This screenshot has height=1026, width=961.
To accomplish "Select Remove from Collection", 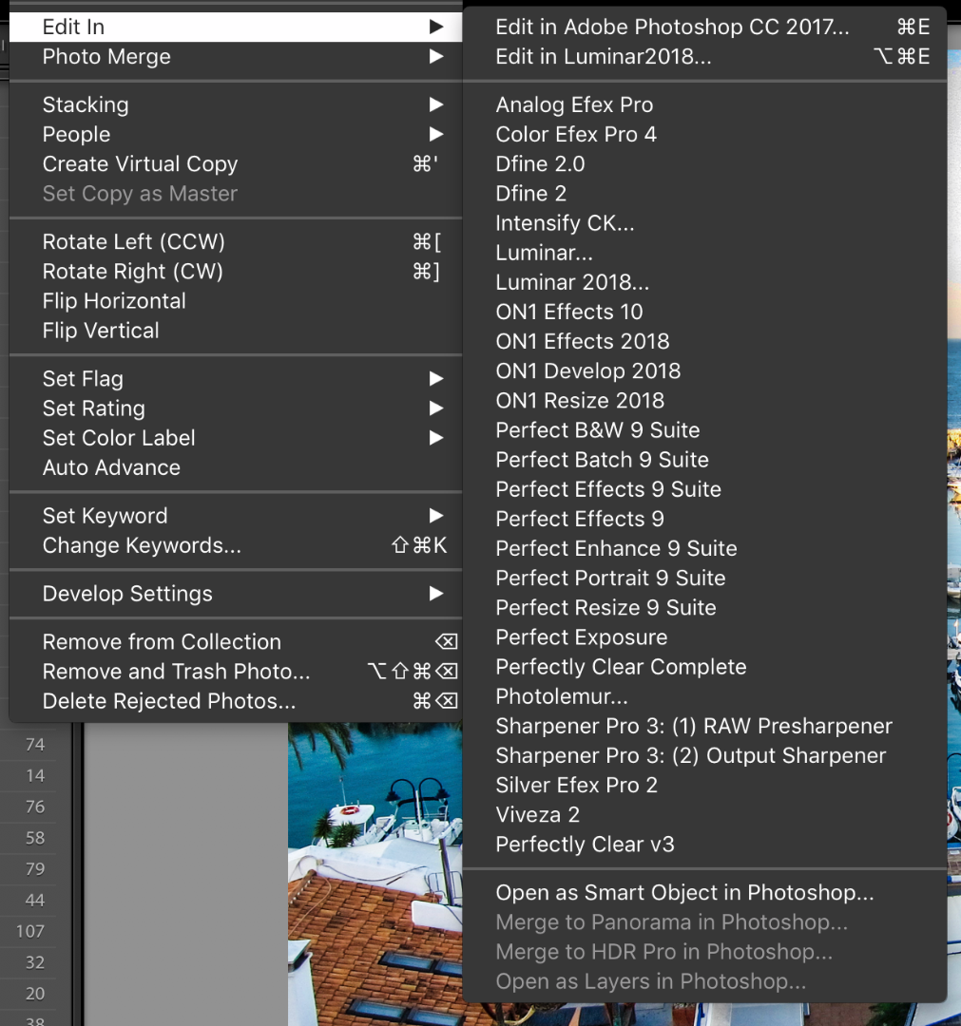I will coord(162,642).
